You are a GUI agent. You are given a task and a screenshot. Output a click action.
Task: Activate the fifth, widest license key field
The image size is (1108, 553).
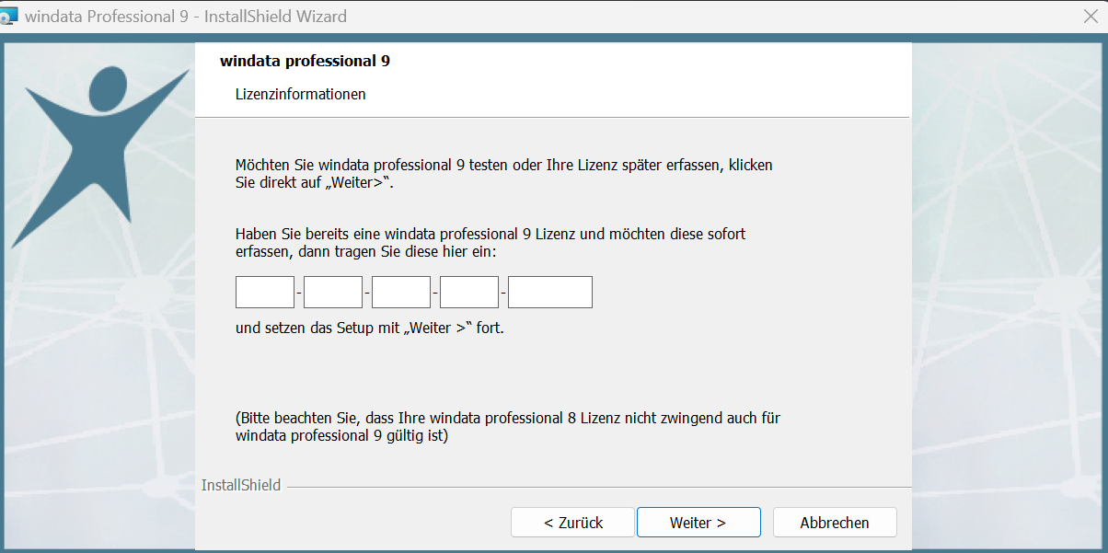click(x=550, y=292)
